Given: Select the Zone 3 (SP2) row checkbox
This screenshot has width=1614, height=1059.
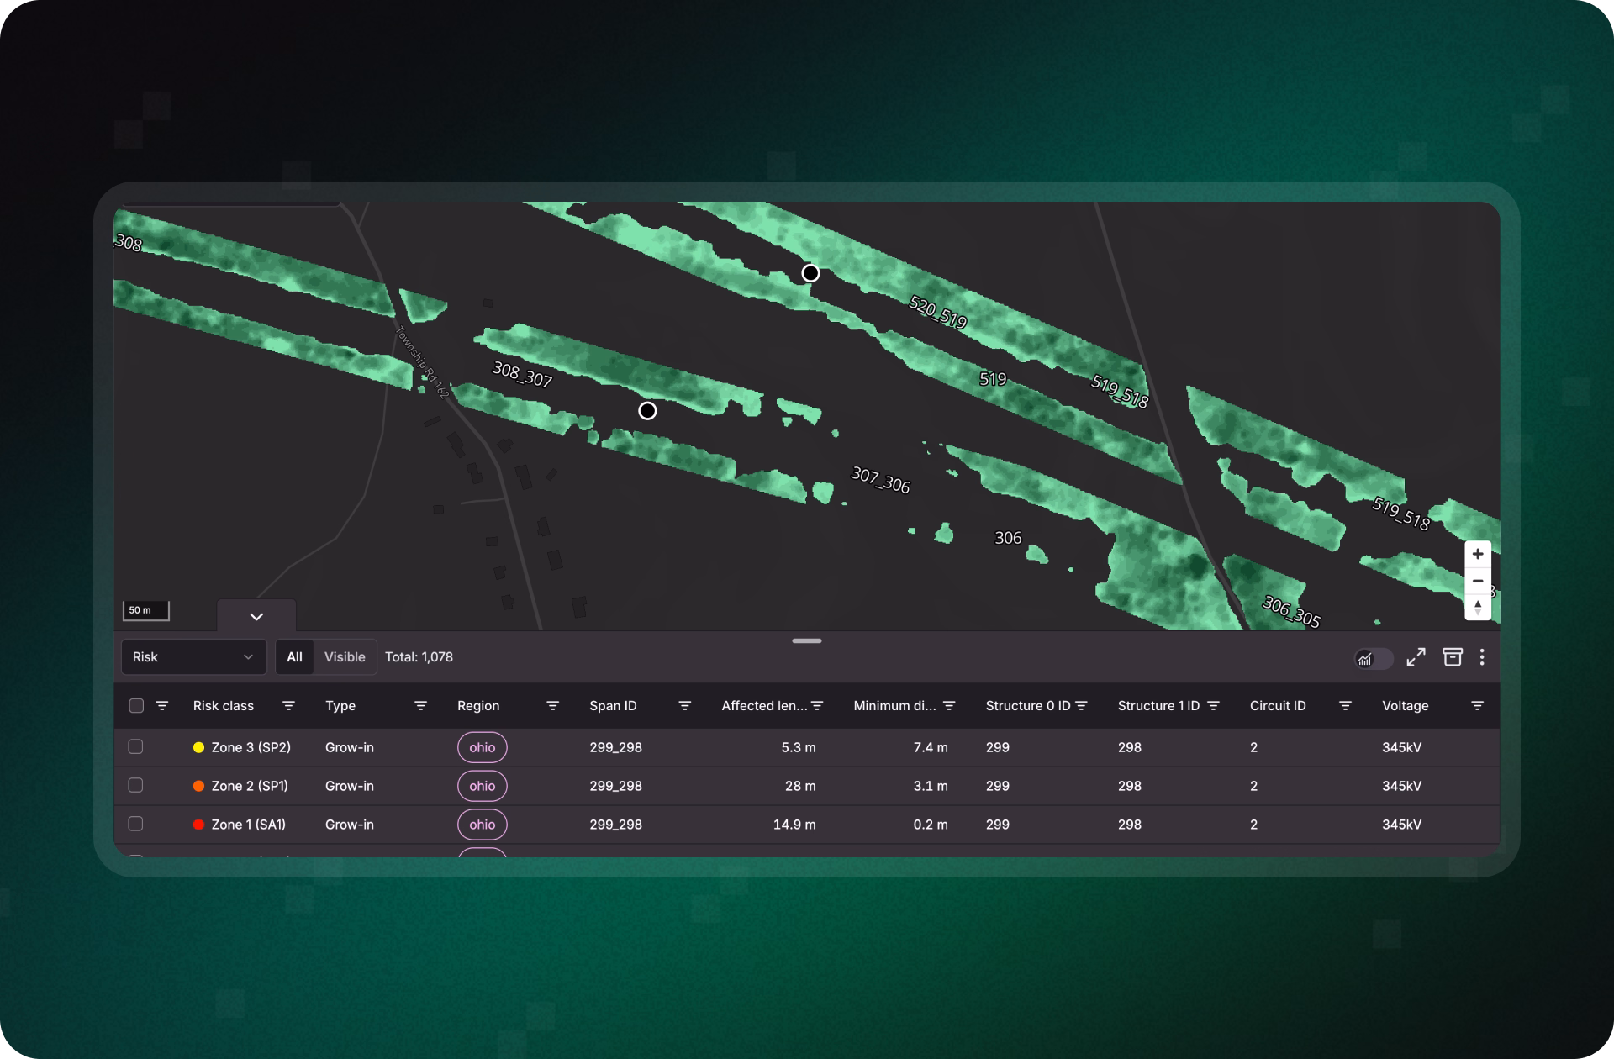Looking at the screenshot, I should (x=135, y=747).
